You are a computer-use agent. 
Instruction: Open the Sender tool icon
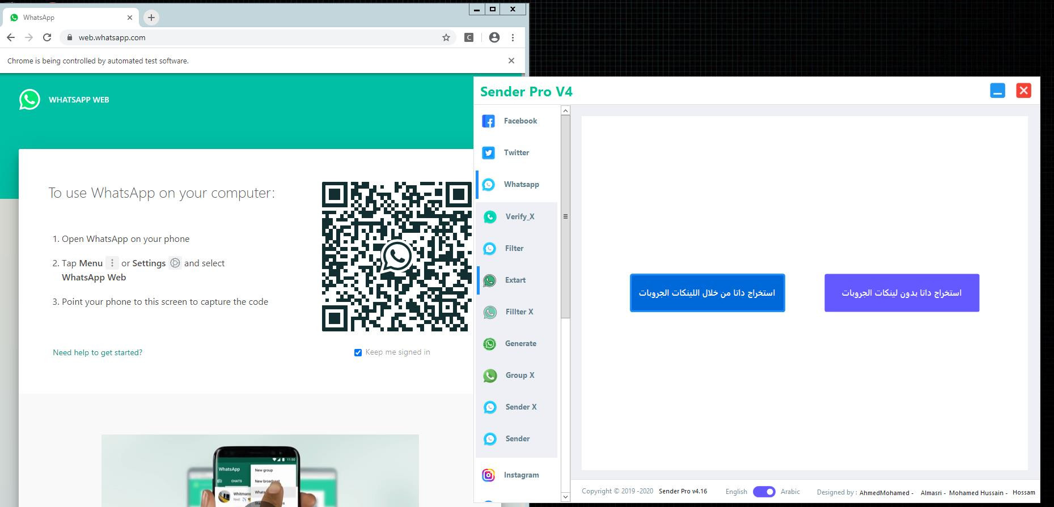490,439
